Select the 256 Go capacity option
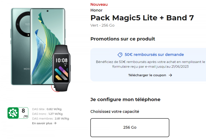The width and height of the screenshot is (206, 139). pos(130,128)
